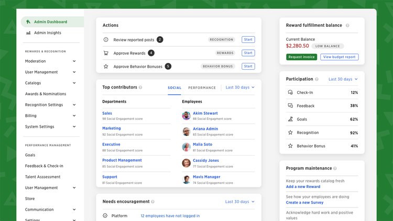Open 12 employees have not logged in
Screen dimensions: 393x221
(x=170, y=216)
